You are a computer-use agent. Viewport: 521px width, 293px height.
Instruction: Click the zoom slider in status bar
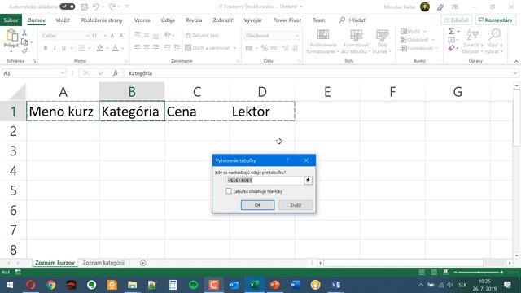pyautogui.click(x=479, y=272)
